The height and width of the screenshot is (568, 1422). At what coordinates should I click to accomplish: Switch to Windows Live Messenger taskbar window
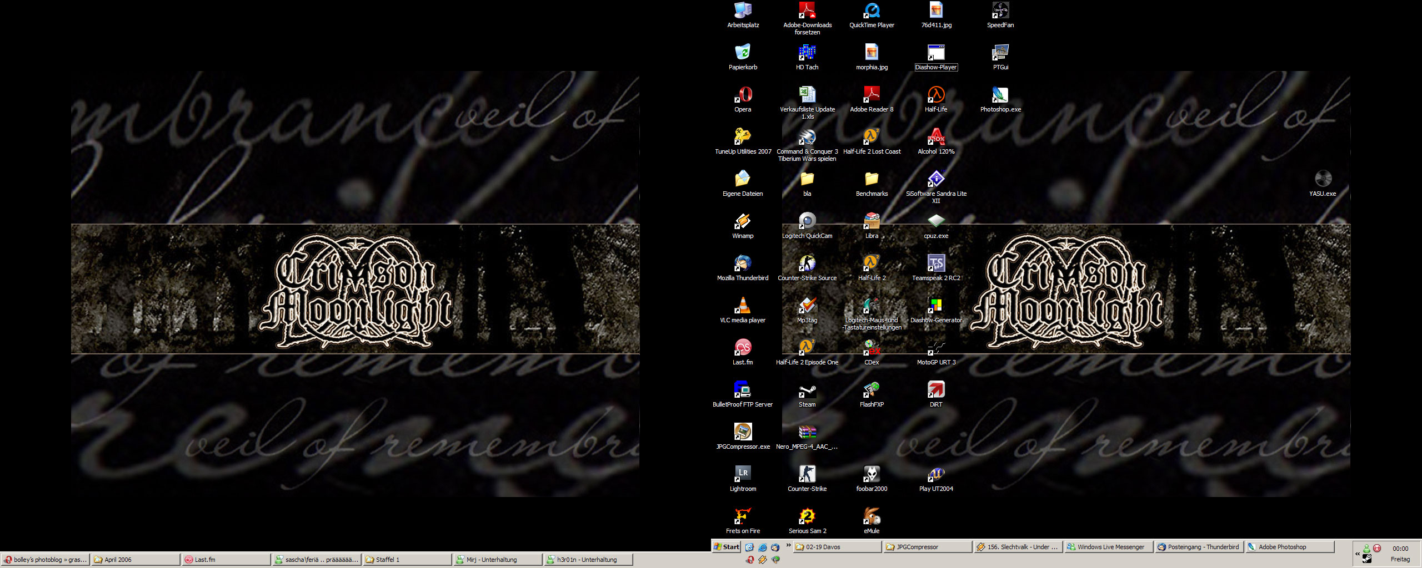(x=1108, y=547)
